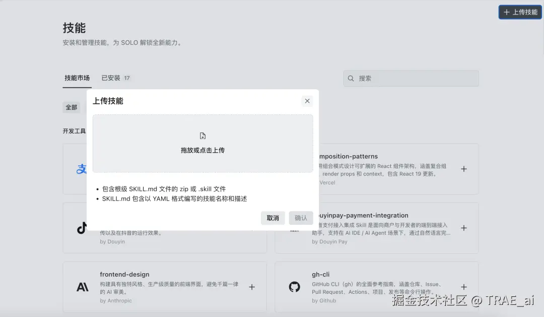Add the frontend-design skill with plus
This screenshot has width=544, height=317.
[252, 287]
